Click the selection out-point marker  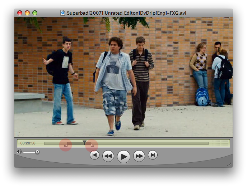pyautogui.click(x=92, y=145)
